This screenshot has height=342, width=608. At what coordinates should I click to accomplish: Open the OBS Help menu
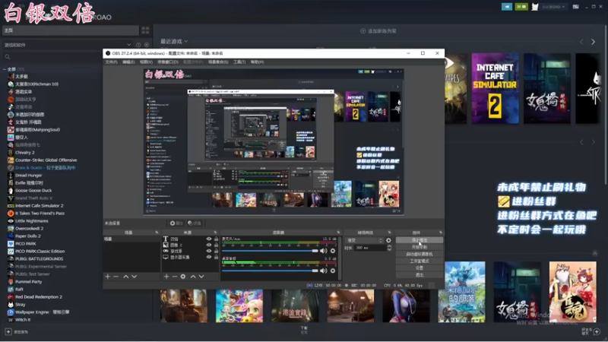(x=257, y=62)
